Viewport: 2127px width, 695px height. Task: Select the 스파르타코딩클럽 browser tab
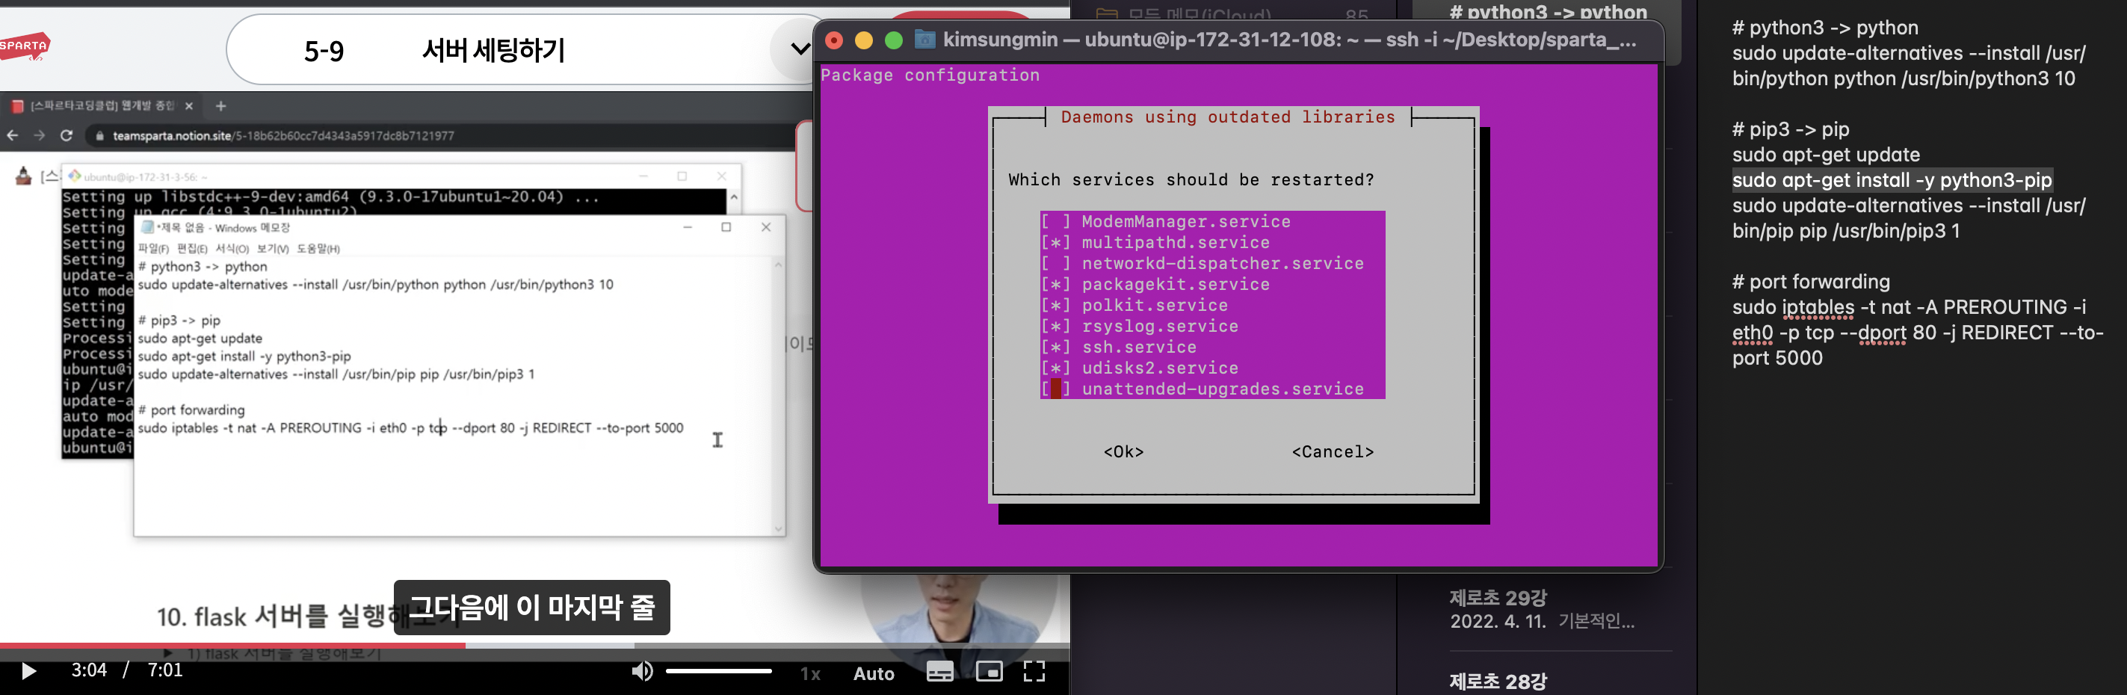101,105
